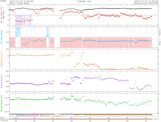Click the end timestamp 2022-12-25 14:00:00 at top
The image size is (161, 122).
[x=147, y=1]
